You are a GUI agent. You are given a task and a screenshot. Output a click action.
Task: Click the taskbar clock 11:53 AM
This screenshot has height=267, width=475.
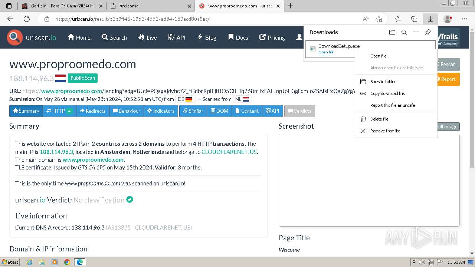pos(456,262)
